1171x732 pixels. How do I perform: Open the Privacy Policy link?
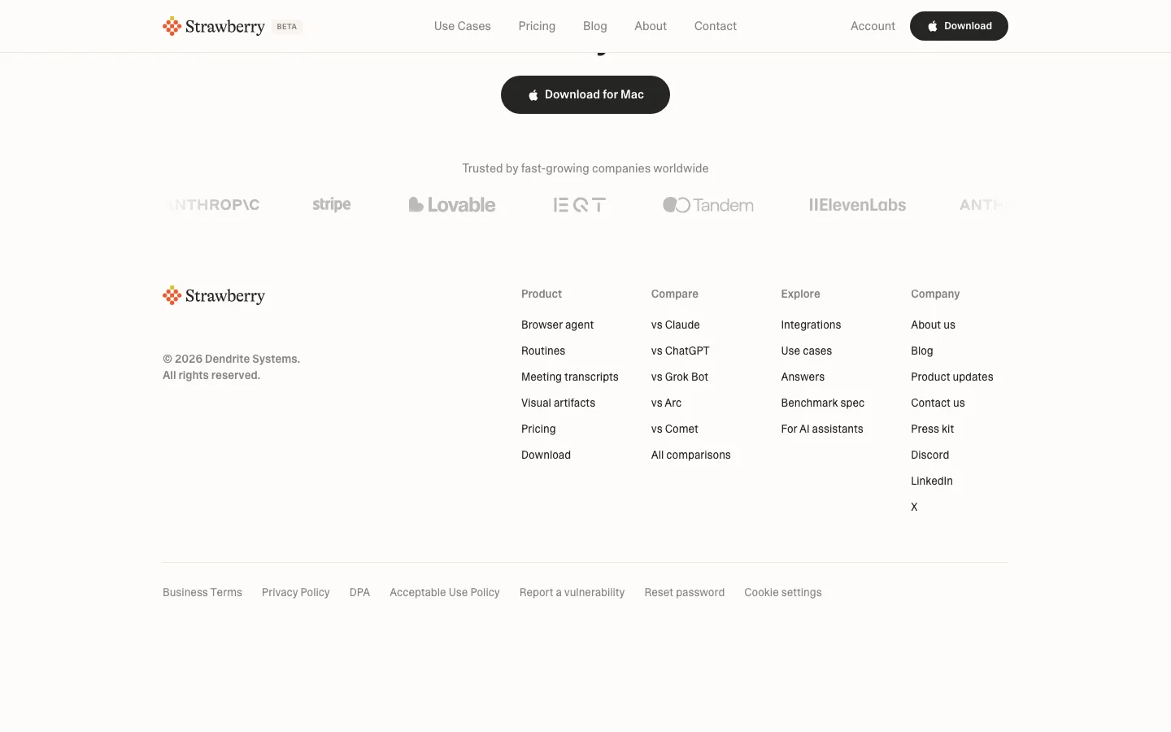click(296, 592)
